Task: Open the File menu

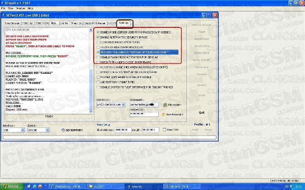Action: click(x=3, y=8)
